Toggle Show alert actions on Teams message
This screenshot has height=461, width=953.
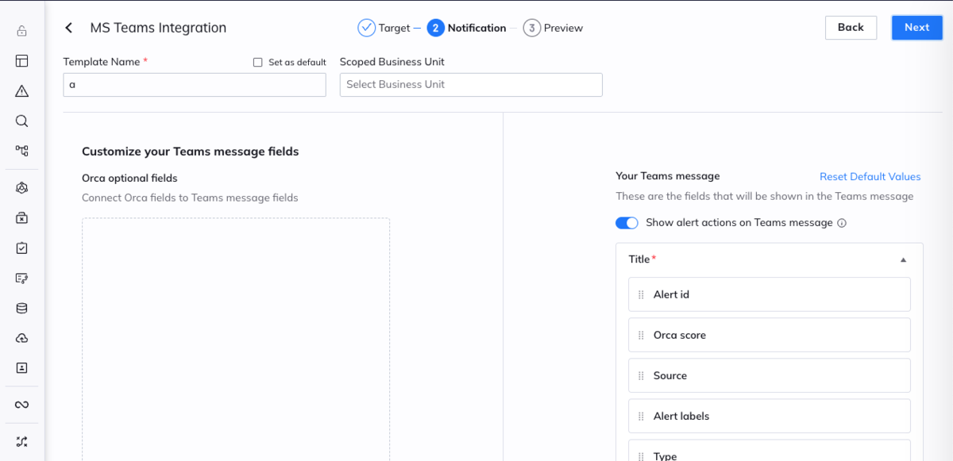coord(627,223)
